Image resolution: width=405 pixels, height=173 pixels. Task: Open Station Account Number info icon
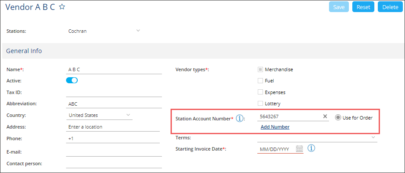[x=240, y=119]
